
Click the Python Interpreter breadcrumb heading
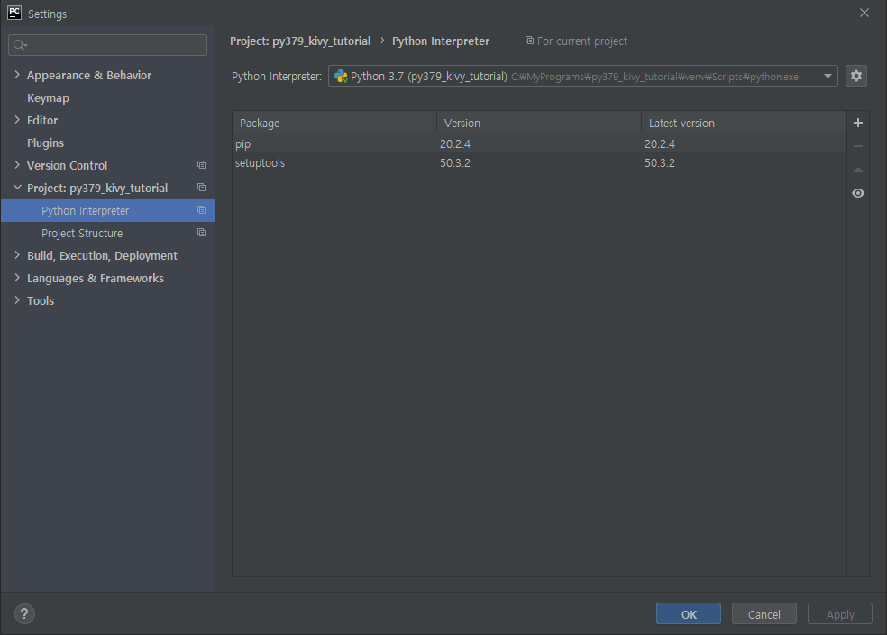click(441, 41)
